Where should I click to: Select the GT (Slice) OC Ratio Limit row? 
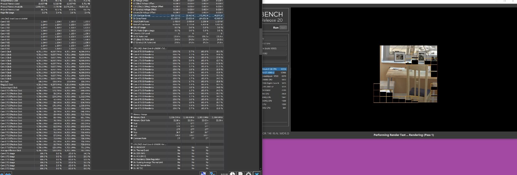177,39
